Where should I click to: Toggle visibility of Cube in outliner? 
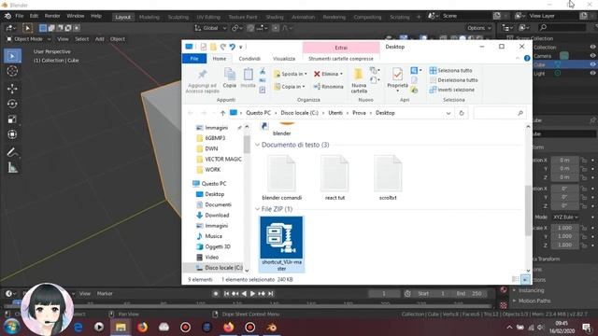tap(592, 64)
